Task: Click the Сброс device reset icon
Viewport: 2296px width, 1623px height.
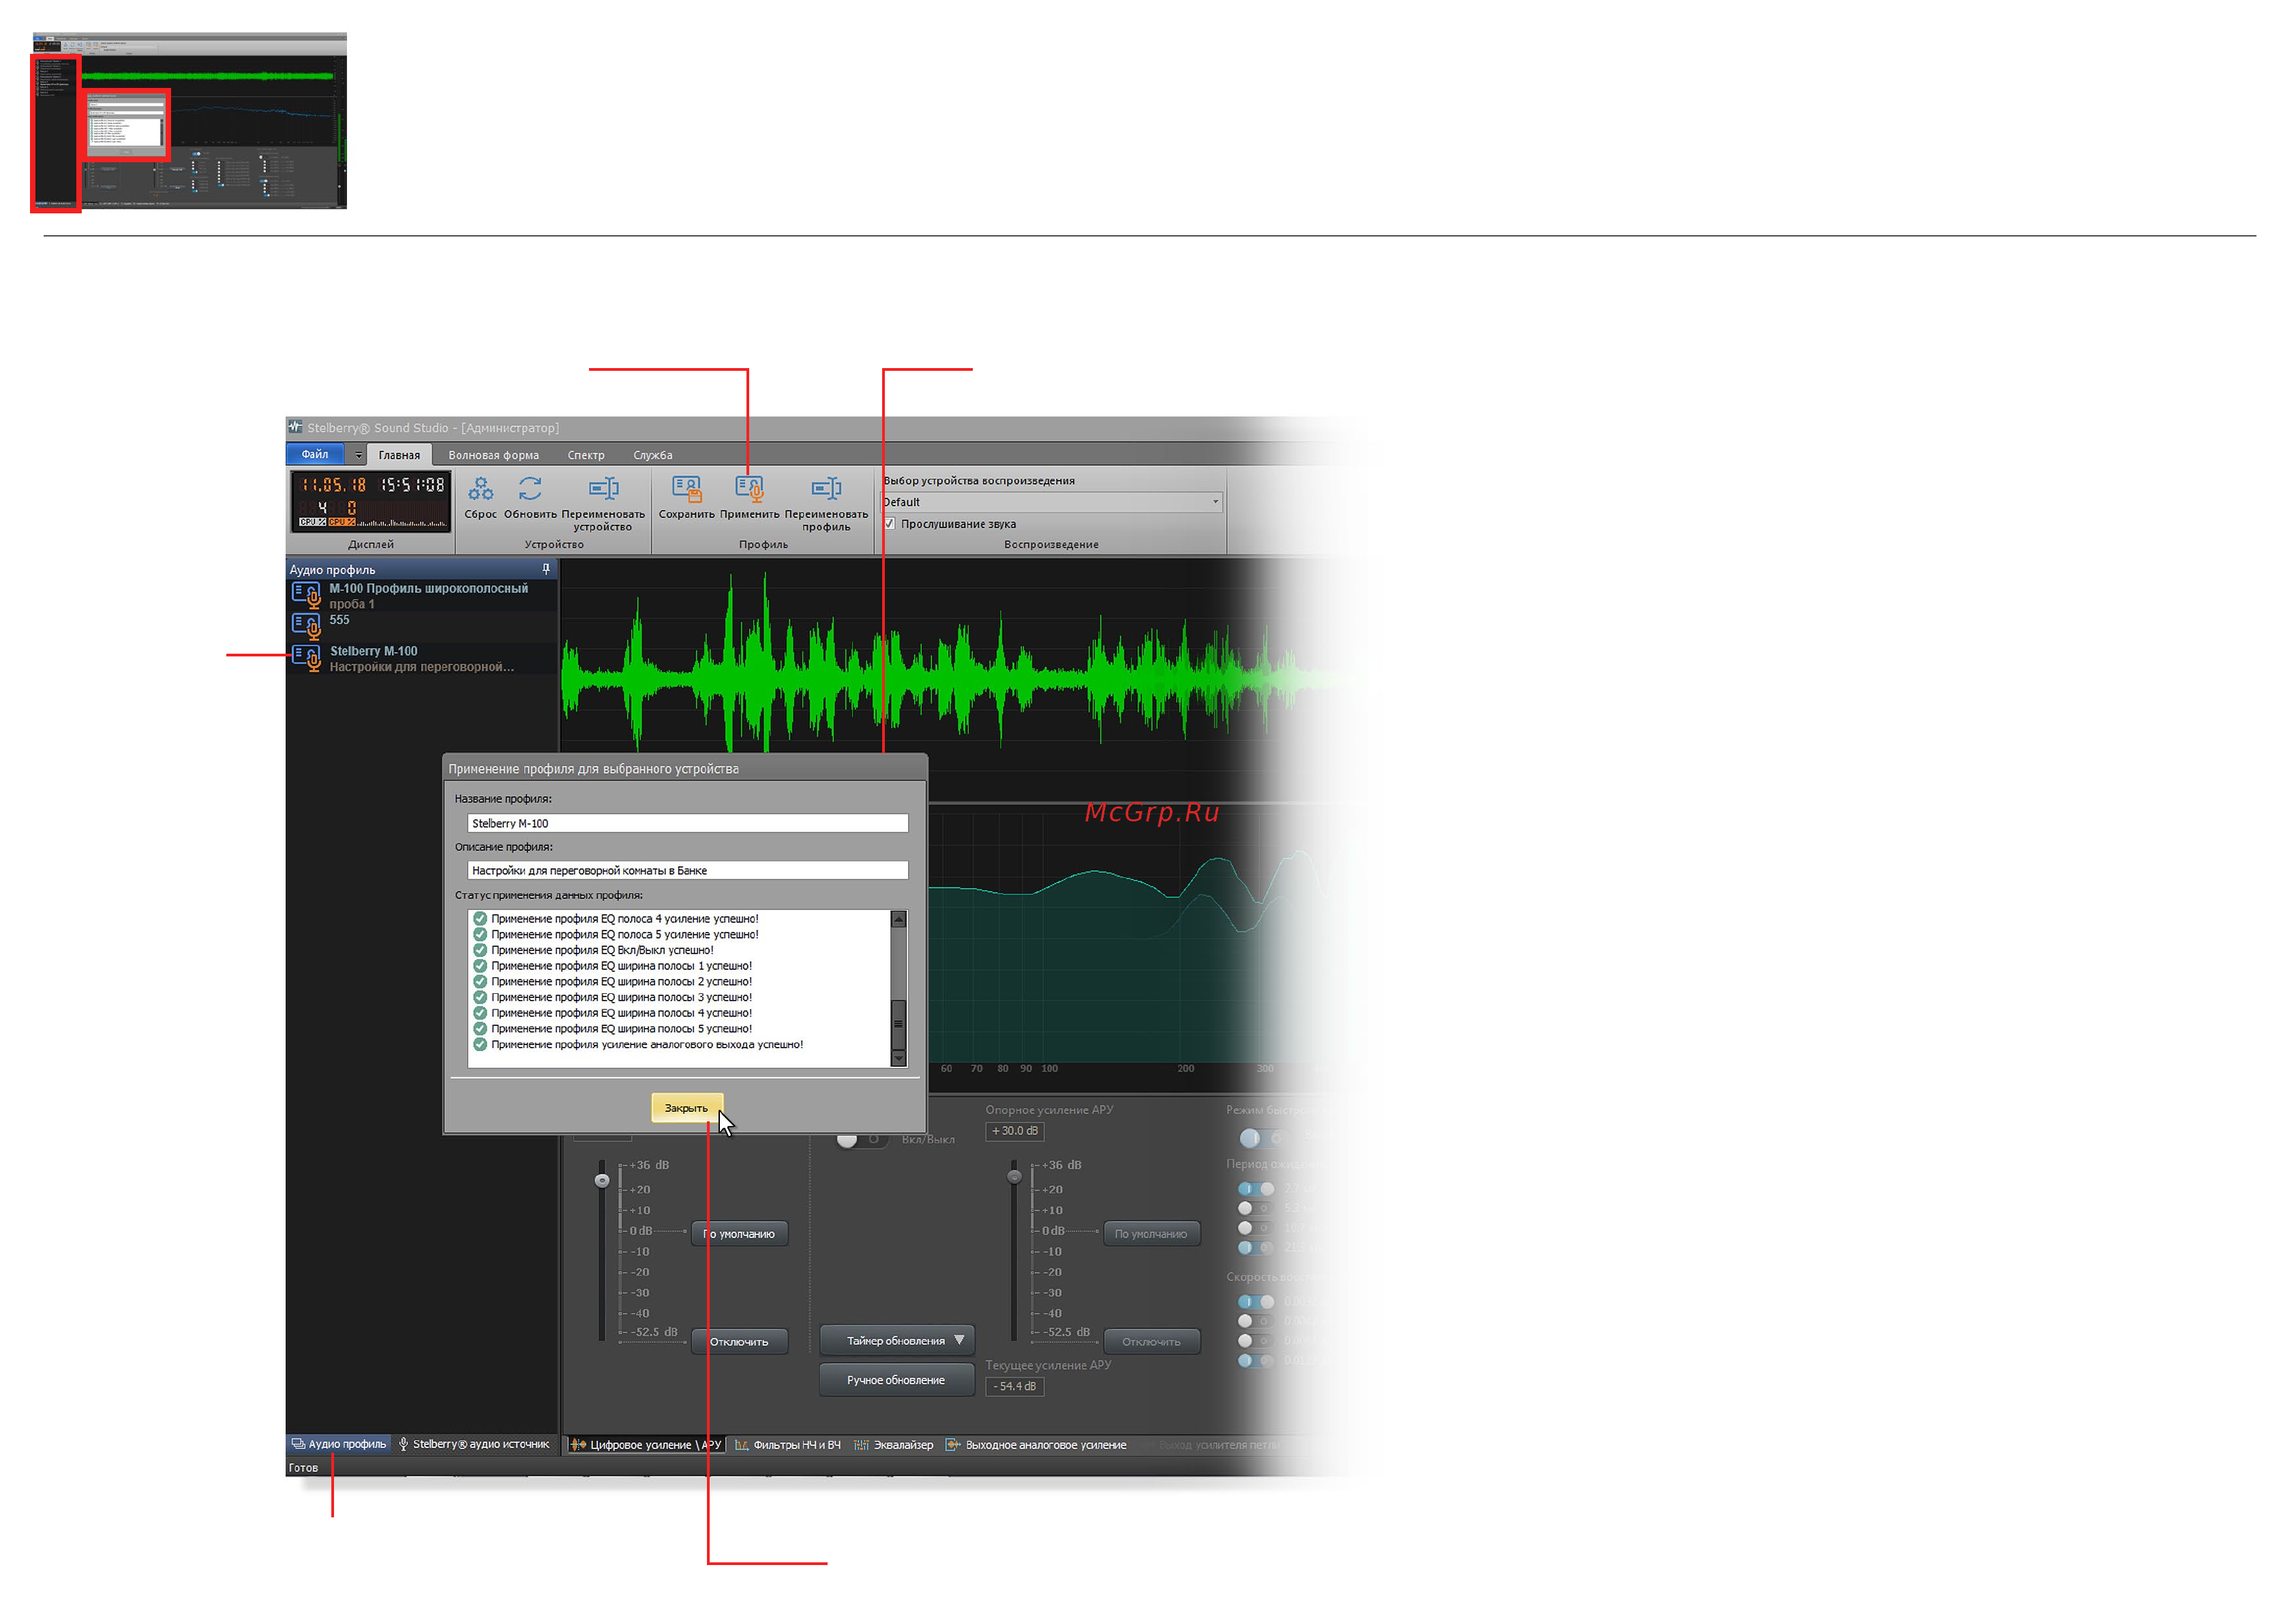Action: pyautogui.click(x=480, y=489)
